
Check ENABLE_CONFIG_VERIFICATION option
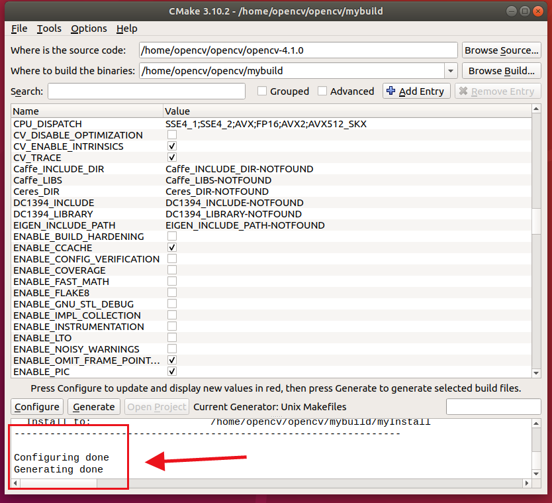tap(172, 258)
